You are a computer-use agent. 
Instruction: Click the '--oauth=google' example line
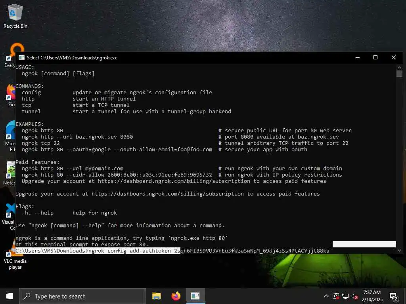click(117, 149)
